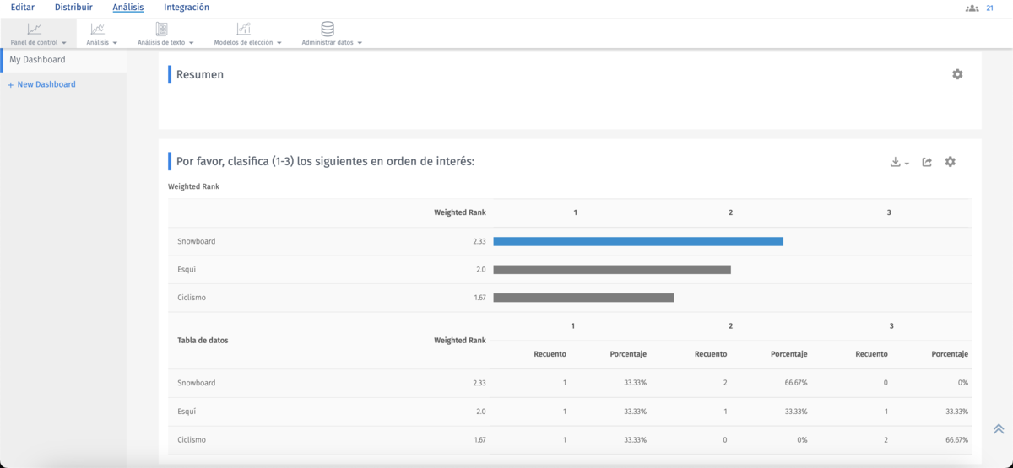Expand the Análisis toolbar dropdown
Viewport: 1013px width, 468px height.
tap(115, 43)
